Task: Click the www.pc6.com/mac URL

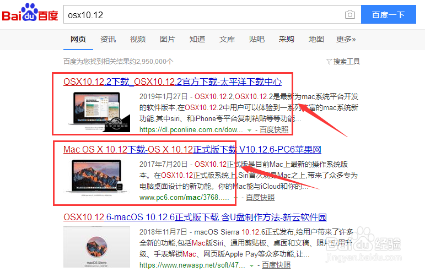Action: point(184,197)
